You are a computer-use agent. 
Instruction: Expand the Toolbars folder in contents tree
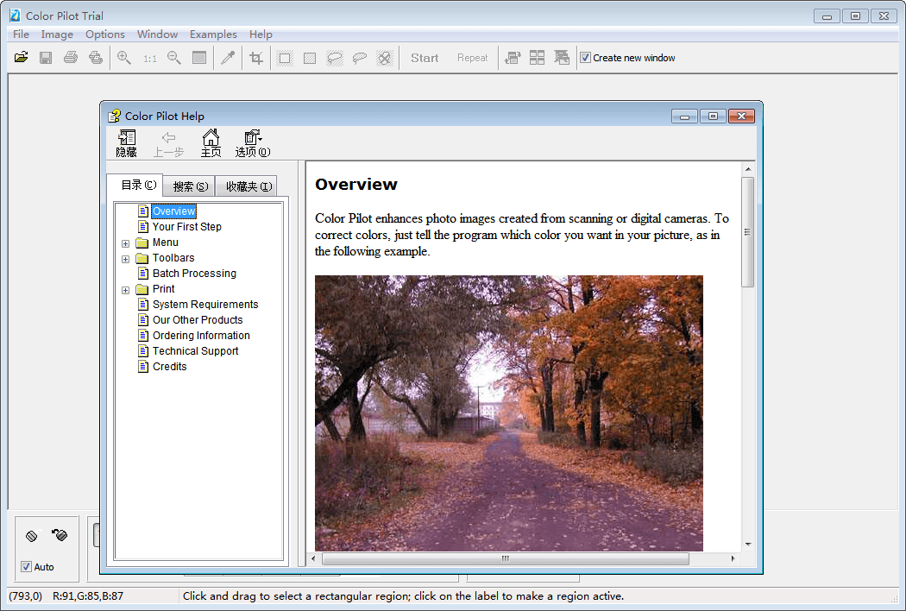point(125,260)
